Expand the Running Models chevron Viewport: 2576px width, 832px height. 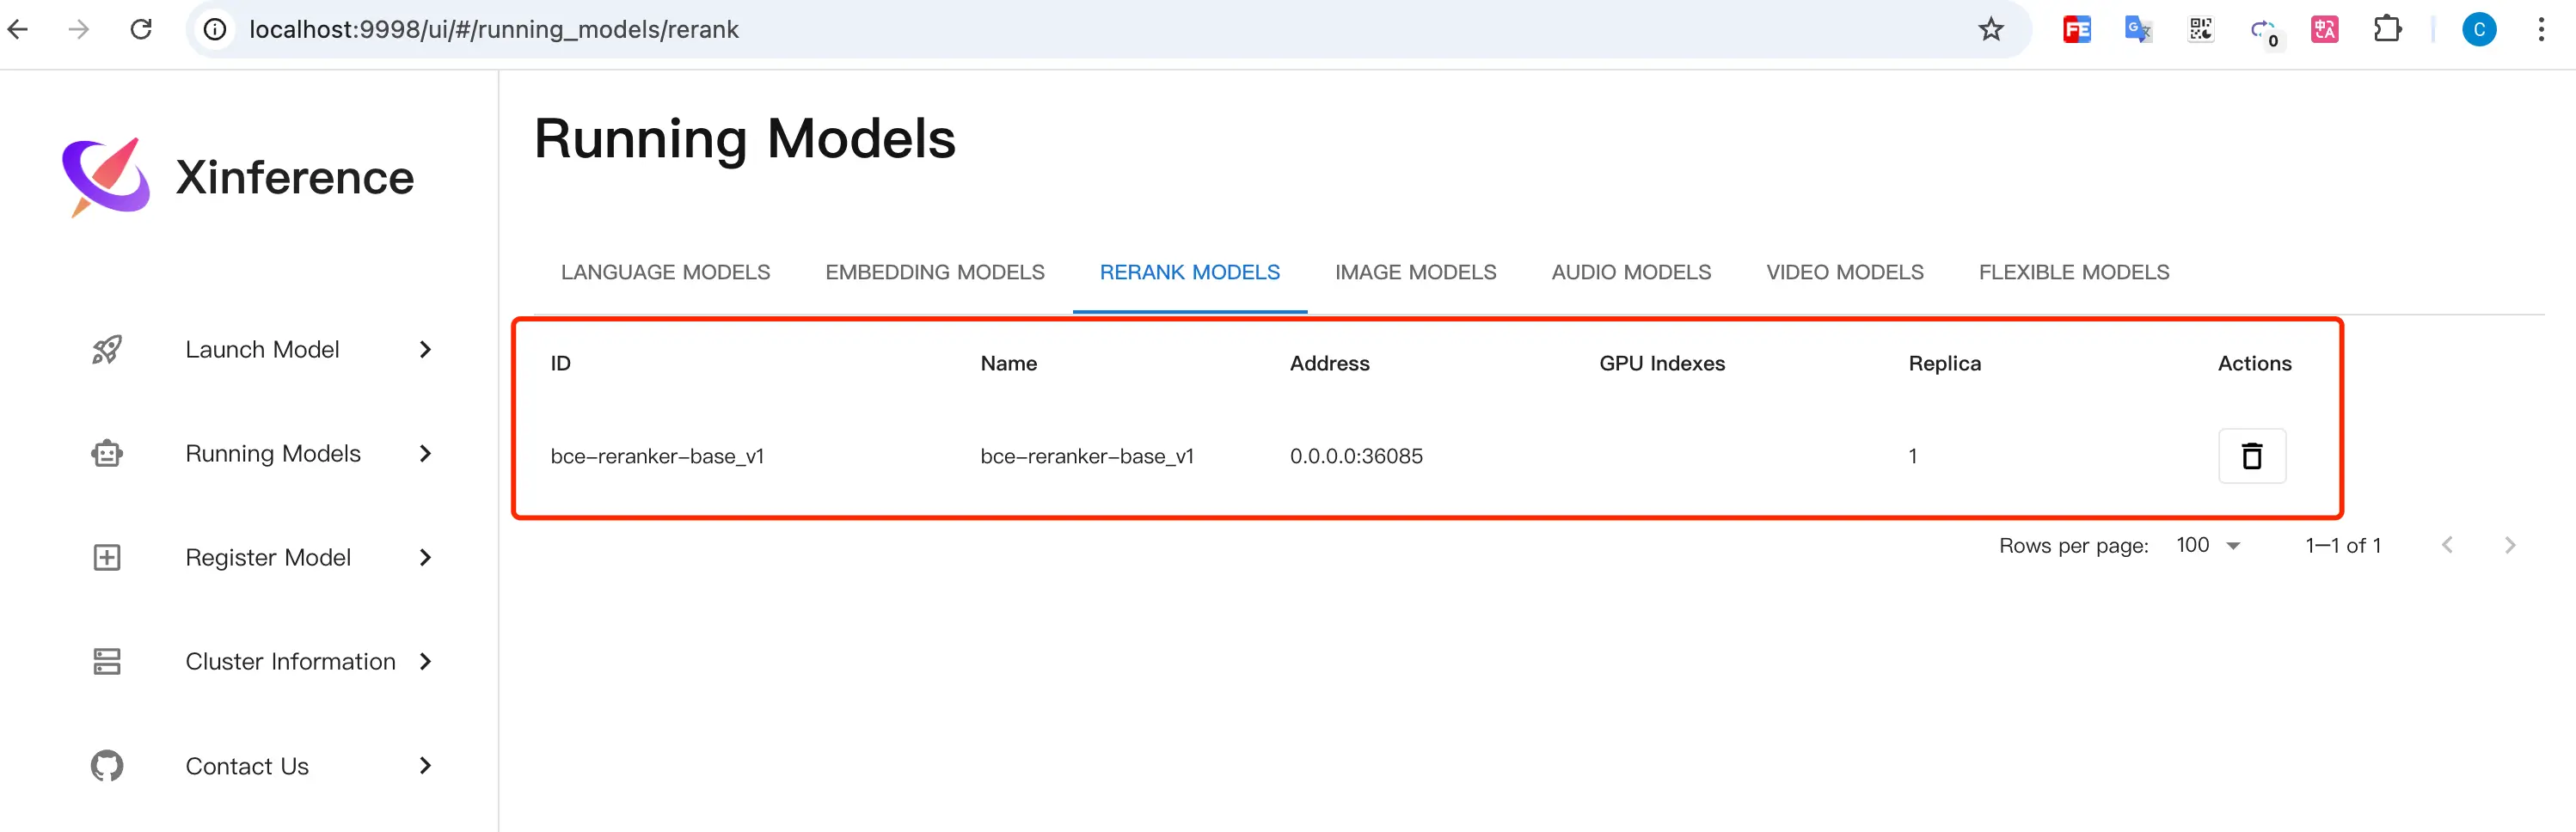click(x=425, y=453)
